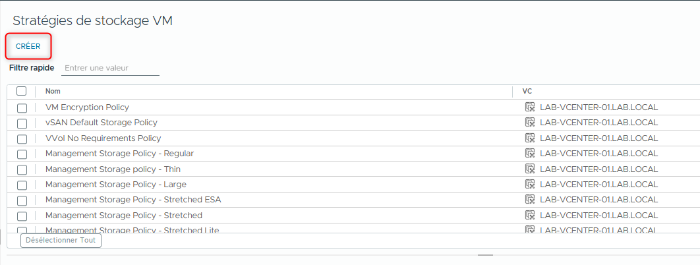Click vCenter icon in Management Policy - Large row
The height and width of the screenshot is (265, 700).
529,184
